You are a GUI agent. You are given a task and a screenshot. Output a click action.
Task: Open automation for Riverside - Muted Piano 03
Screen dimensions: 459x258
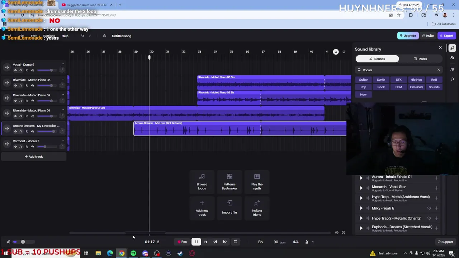pos(32,86)
